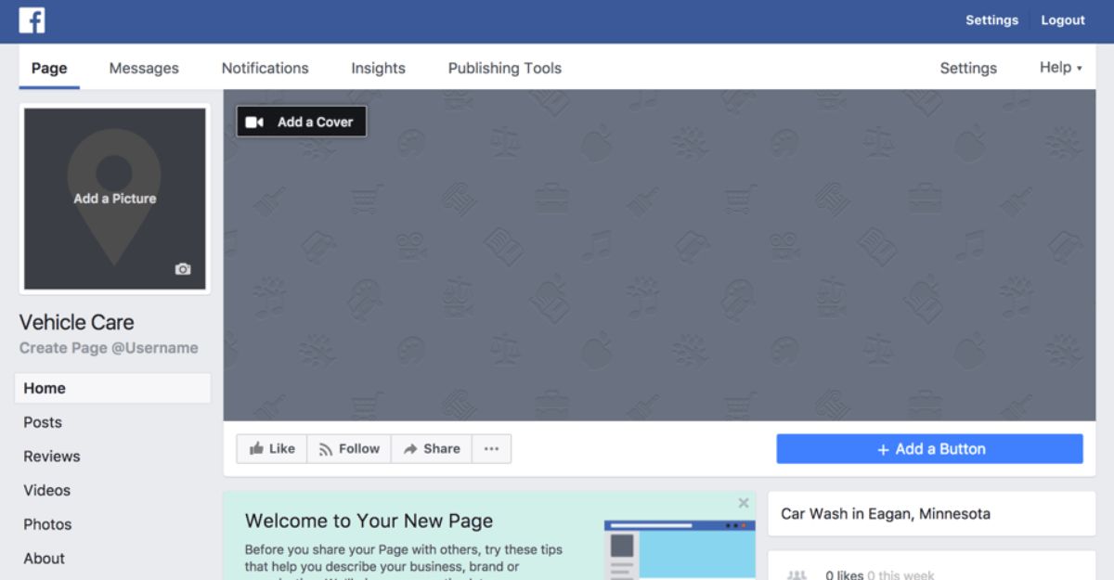Click the video camera icon on Add a Cover

(x=254, y=122)
